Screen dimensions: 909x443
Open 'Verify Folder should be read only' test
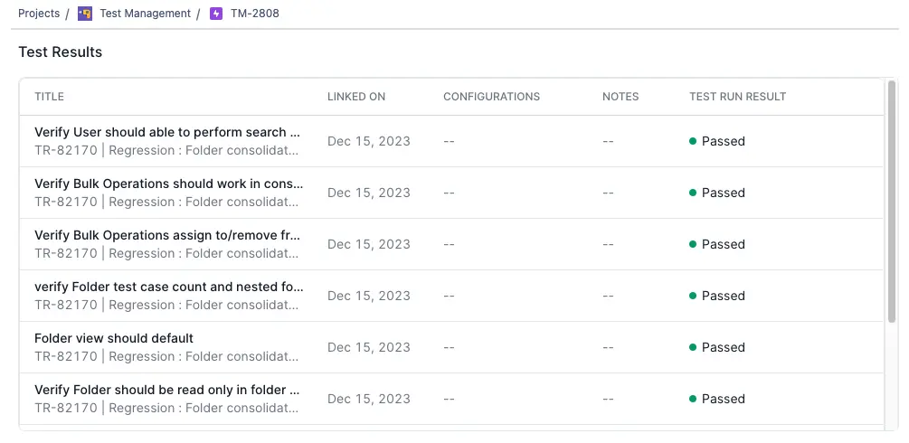(166, 390)
